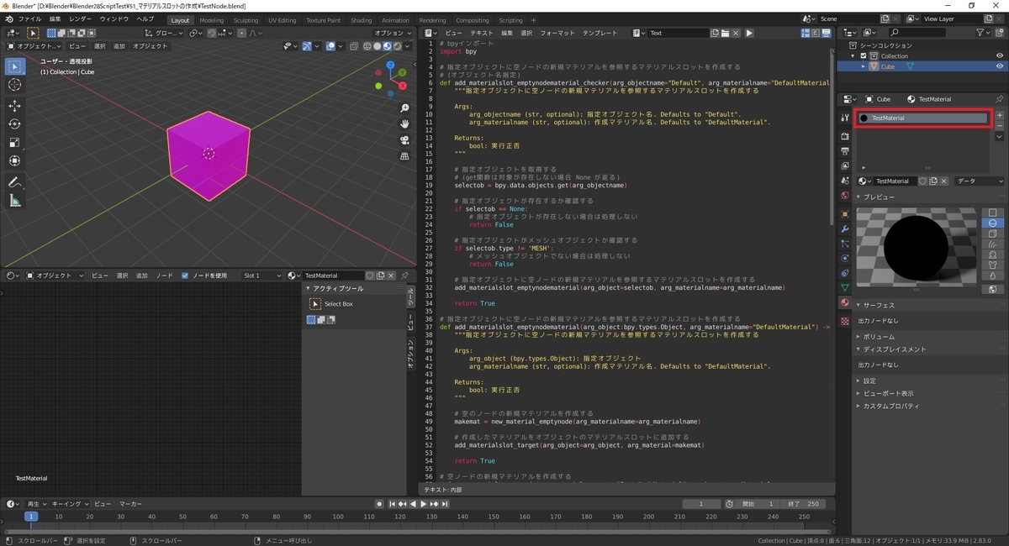The height and width of the screenshot is (546, 1009).
Task: Select the Measure ruler tool
Action: [15, 201]
